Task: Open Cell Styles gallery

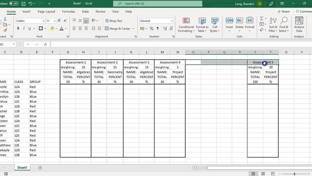Action: [x=214, y=25]
